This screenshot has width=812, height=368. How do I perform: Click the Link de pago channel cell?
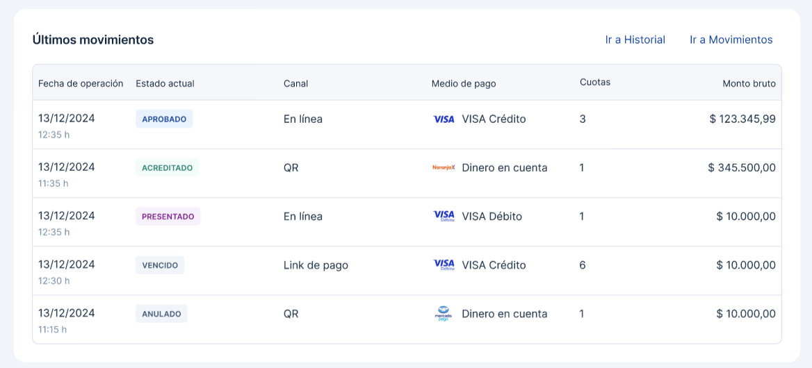click(316, 265)
